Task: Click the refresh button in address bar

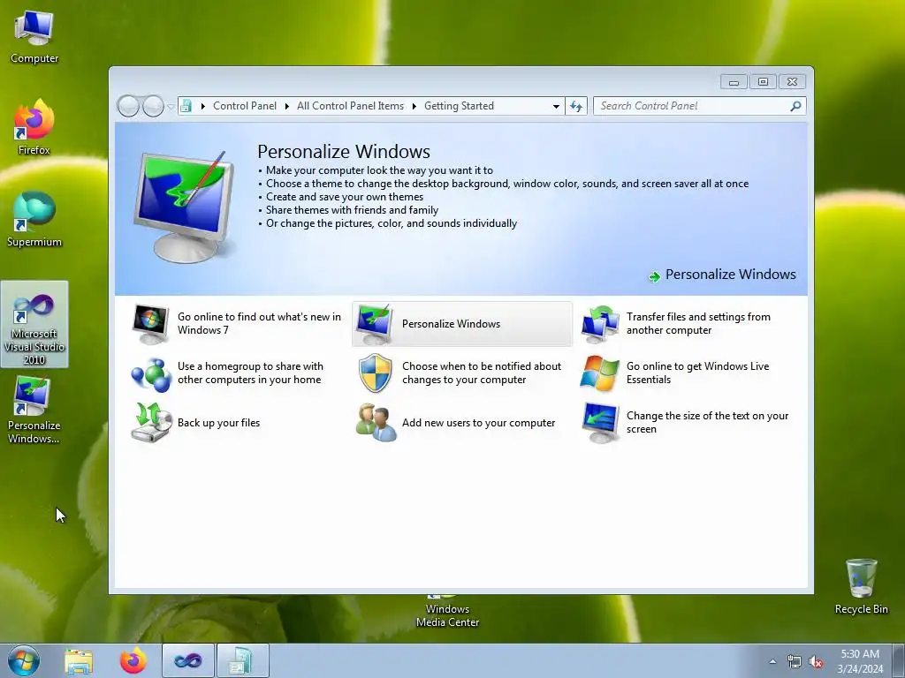Action: (576, 106)
